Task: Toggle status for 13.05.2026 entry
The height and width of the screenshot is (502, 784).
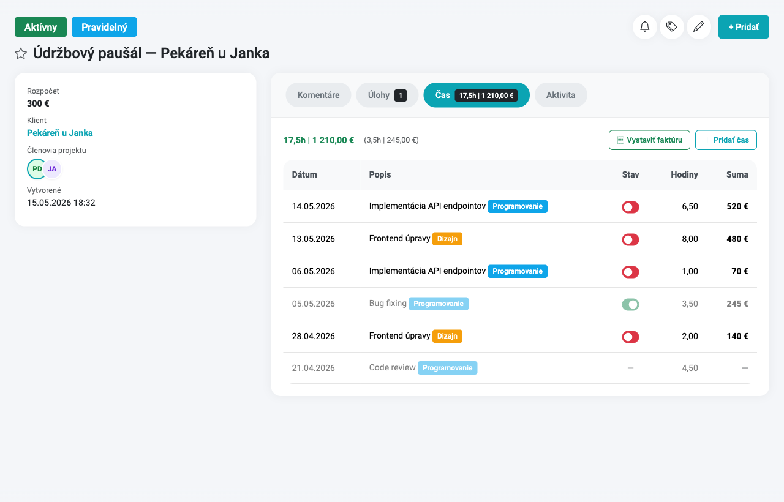Action: point(630,239)
